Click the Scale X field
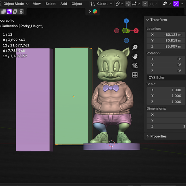Screen dimensions: 186x186 (166, 90)
